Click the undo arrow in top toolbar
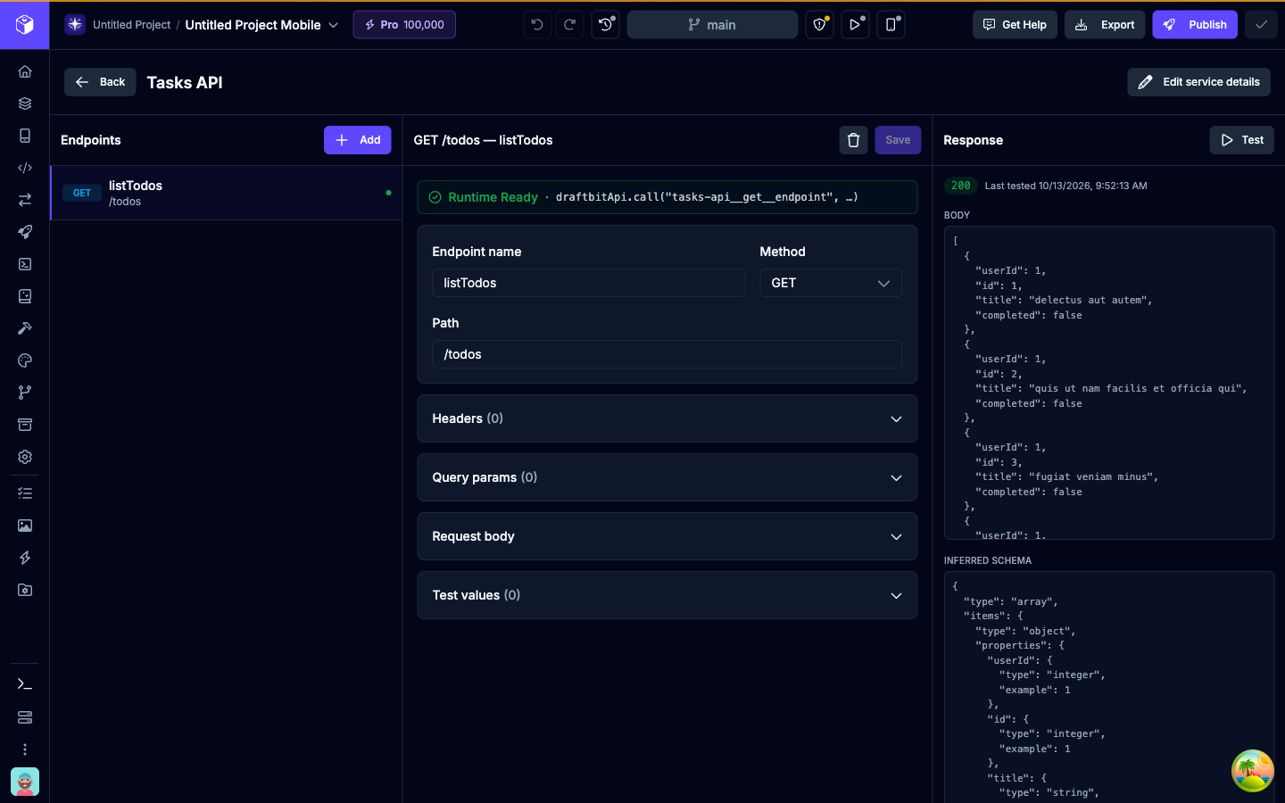The height and width of the screenshot is (803, 1285). tap(537, 25)
